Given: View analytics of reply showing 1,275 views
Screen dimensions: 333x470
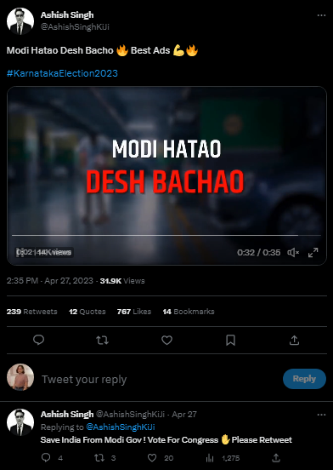Looking at the screenshot, I should pos(210,458).
